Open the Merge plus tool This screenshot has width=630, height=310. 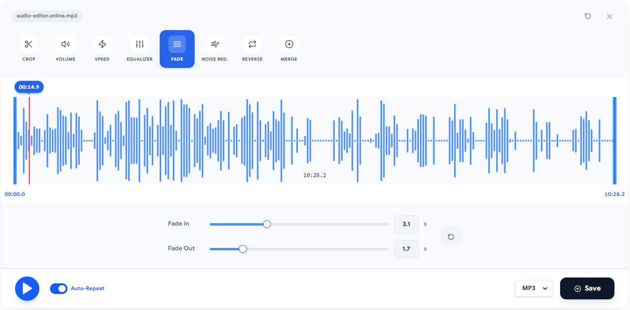tap(289, 49)
